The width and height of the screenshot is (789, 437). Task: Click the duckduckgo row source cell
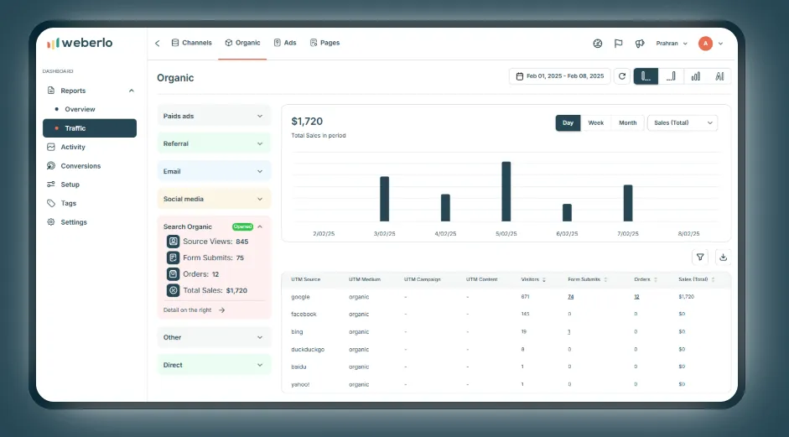[308, 350]
